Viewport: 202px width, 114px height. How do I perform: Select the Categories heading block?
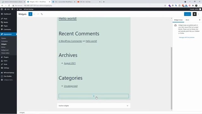point(70,78)
